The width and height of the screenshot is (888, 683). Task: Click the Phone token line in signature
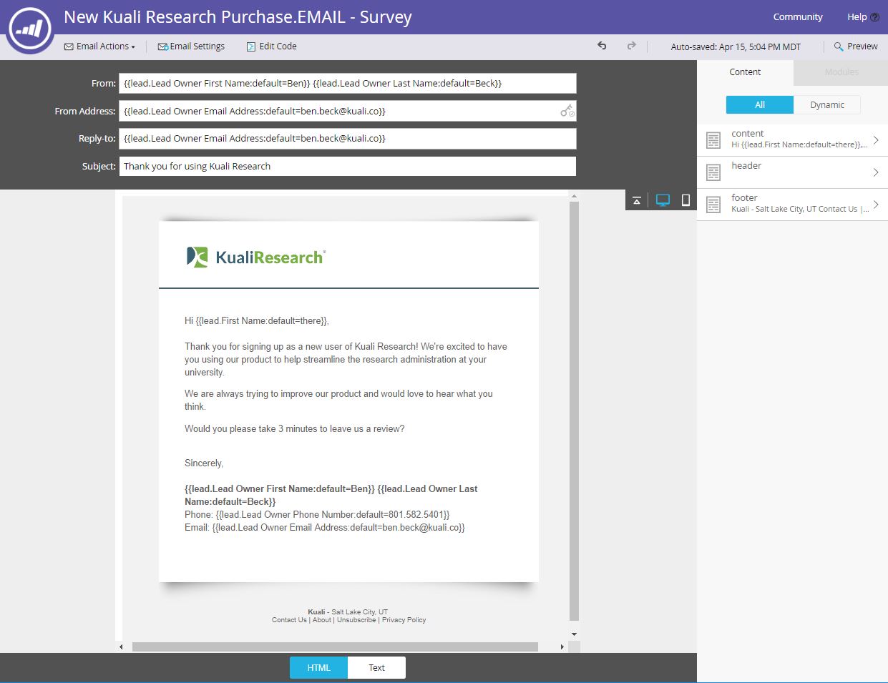click(317, 515)
